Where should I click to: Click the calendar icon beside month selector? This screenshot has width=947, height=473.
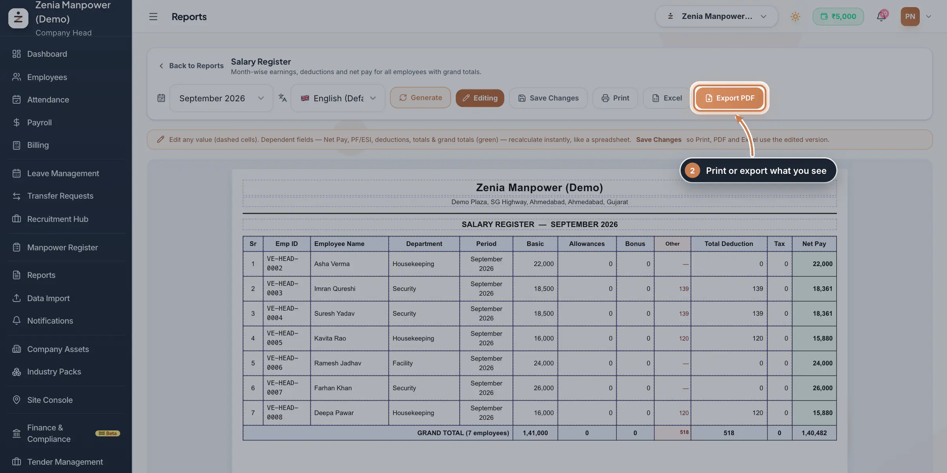161,98
